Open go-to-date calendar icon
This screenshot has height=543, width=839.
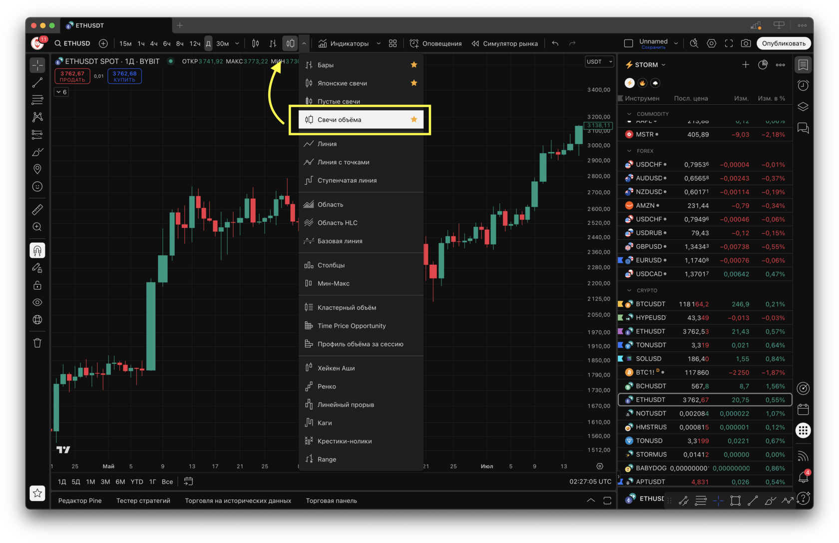(x=188, y=482)
